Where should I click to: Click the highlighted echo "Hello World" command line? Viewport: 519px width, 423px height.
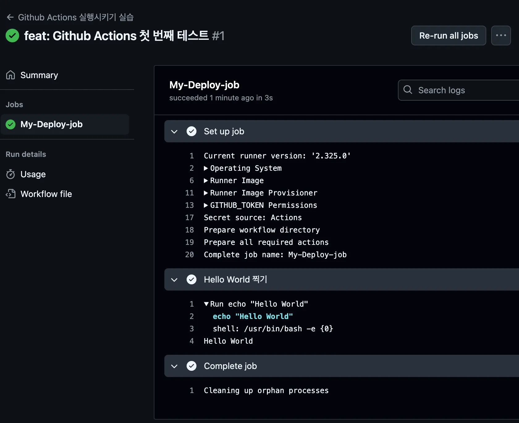(253, 316)
